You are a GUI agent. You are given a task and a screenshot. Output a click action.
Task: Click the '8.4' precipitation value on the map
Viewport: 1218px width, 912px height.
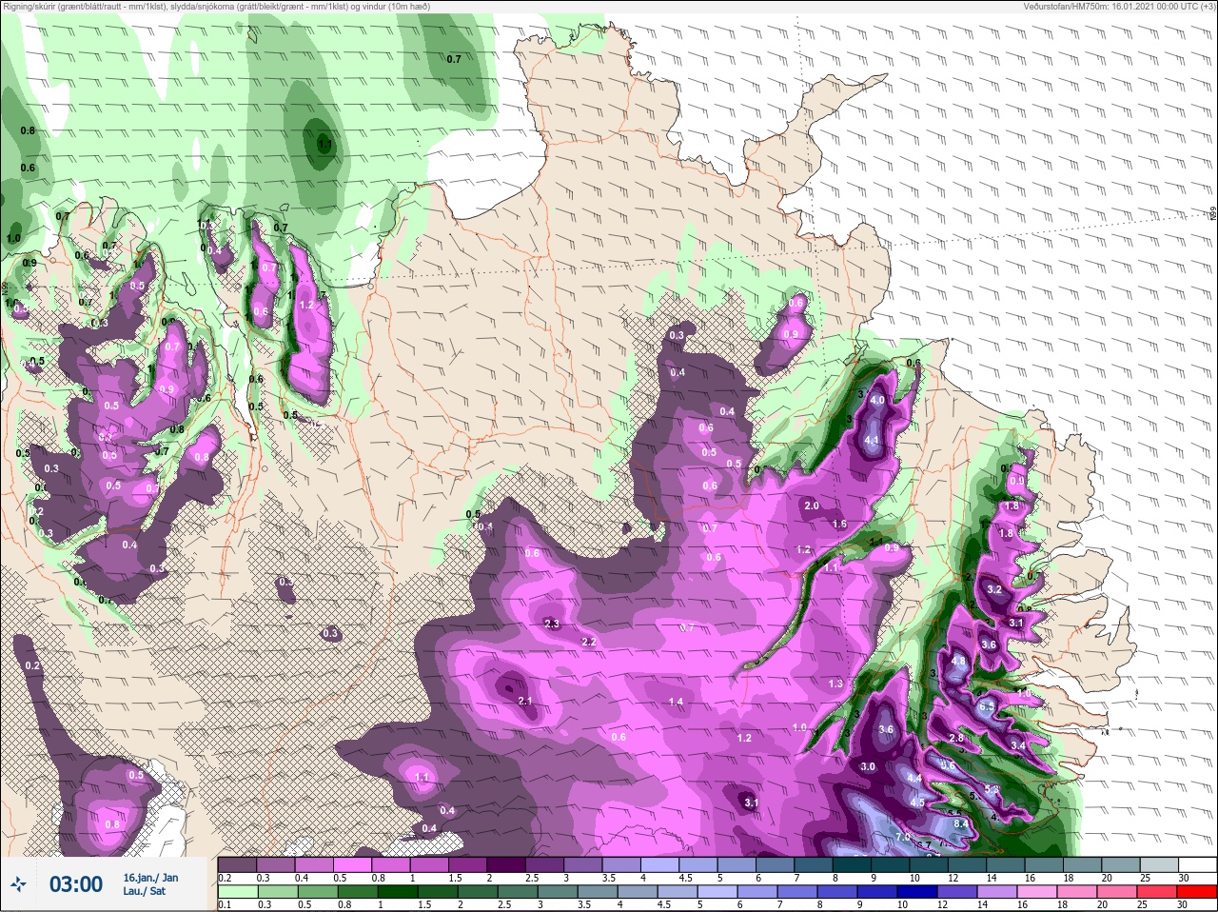[961, 823]
